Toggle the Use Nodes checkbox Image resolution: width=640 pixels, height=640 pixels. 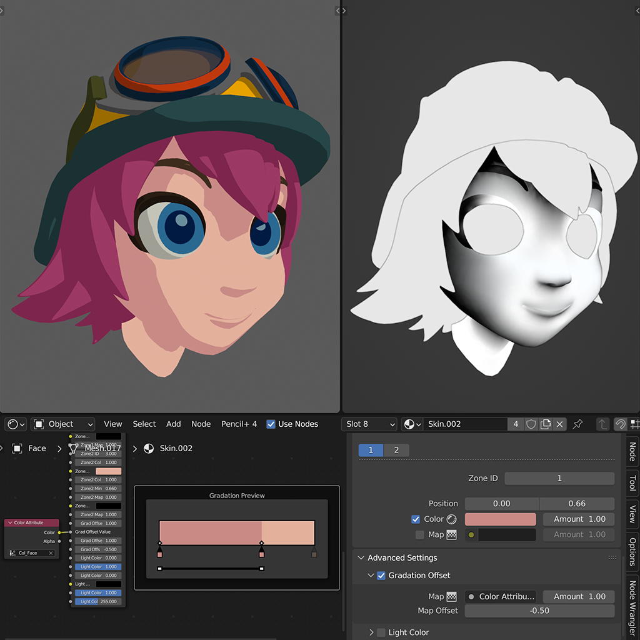pyautogui.click(x=271, y=424)
